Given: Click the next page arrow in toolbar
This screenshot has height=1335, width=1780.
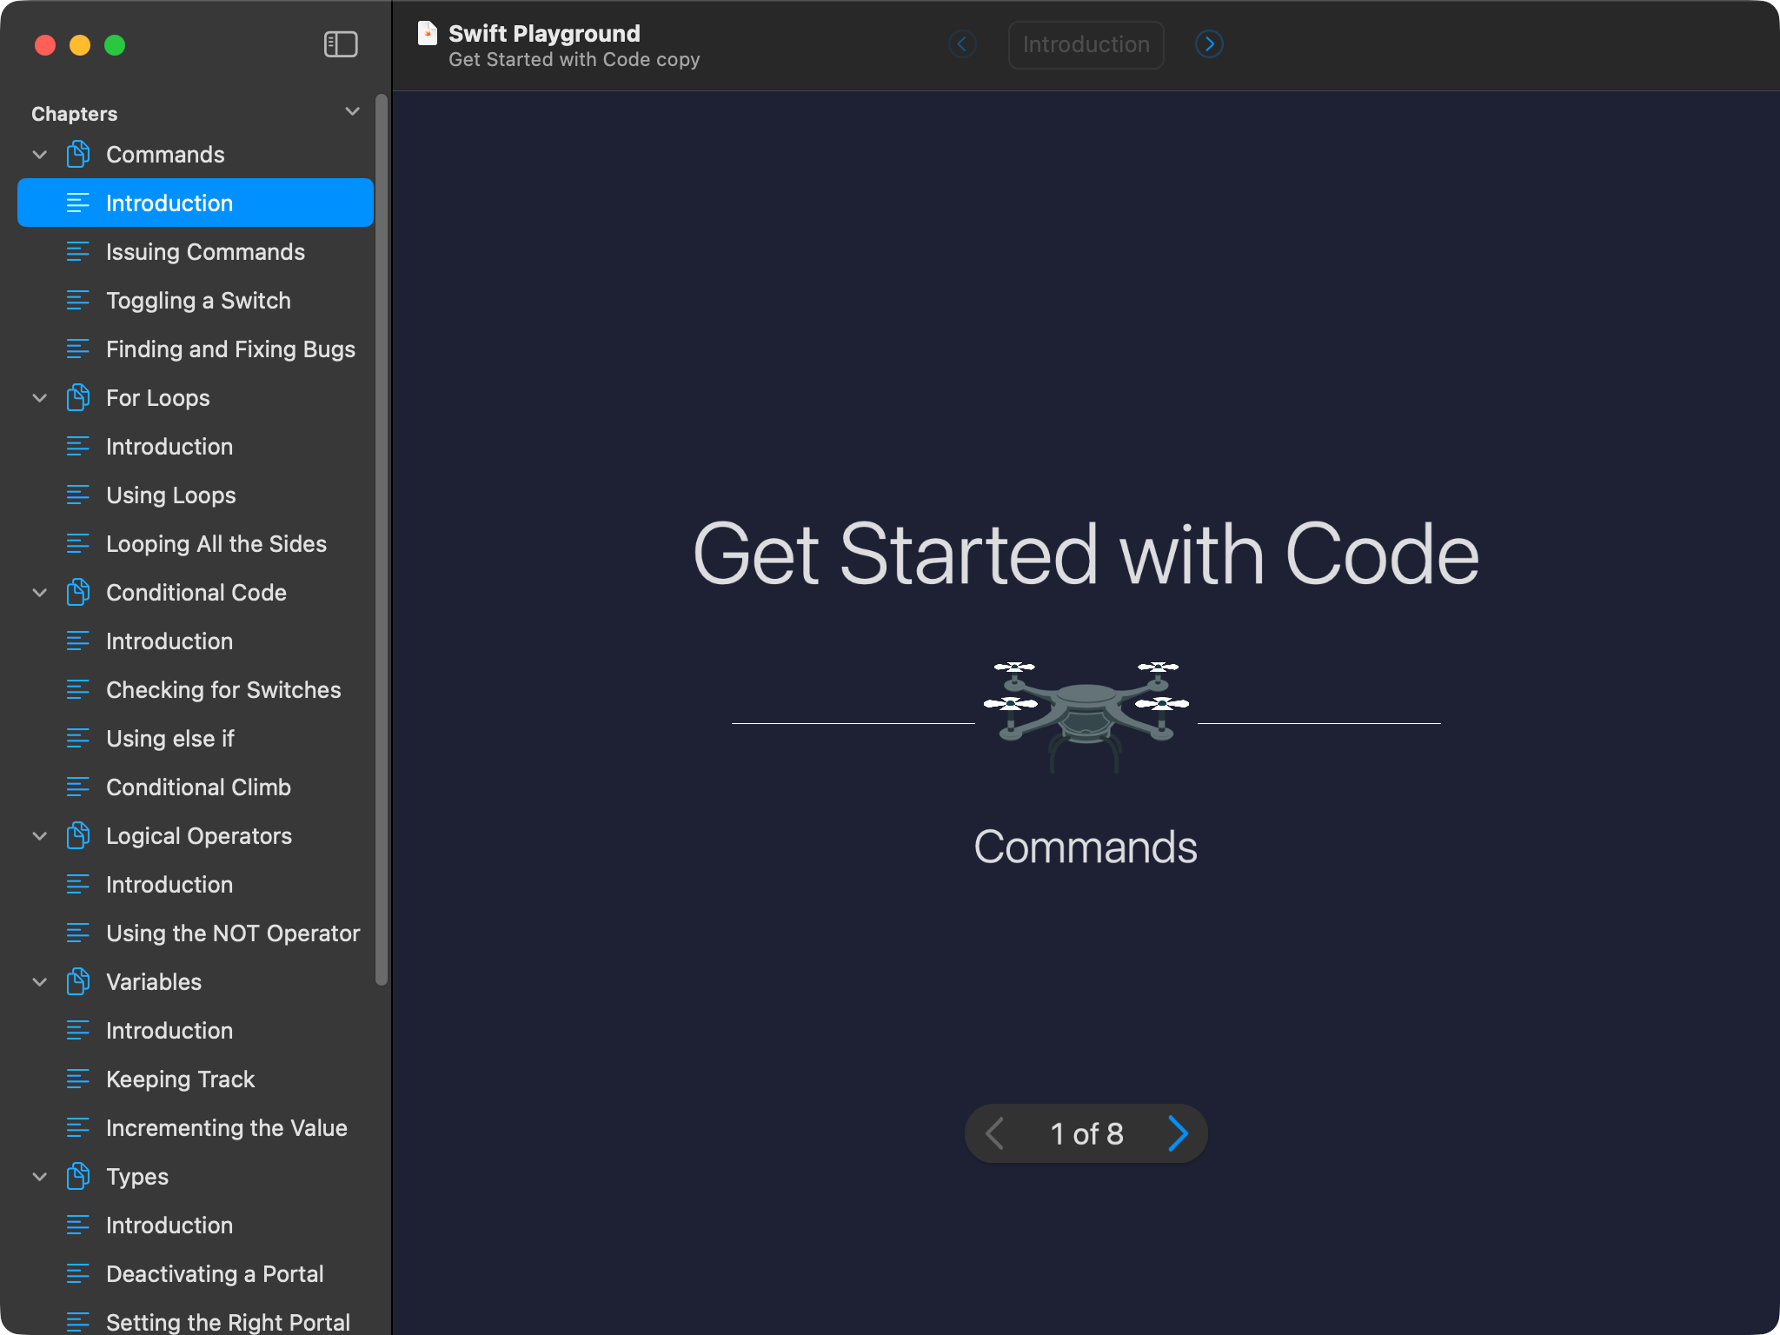Looking at the screenshot, I should click(1209, 44).
